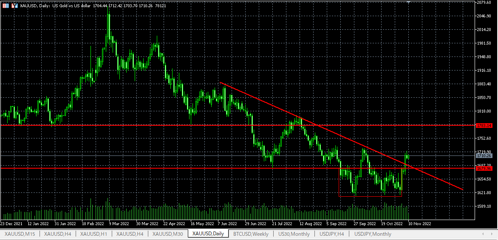Click the 1916.10 price scale value
498x240 pixels.
click(484, 70)
